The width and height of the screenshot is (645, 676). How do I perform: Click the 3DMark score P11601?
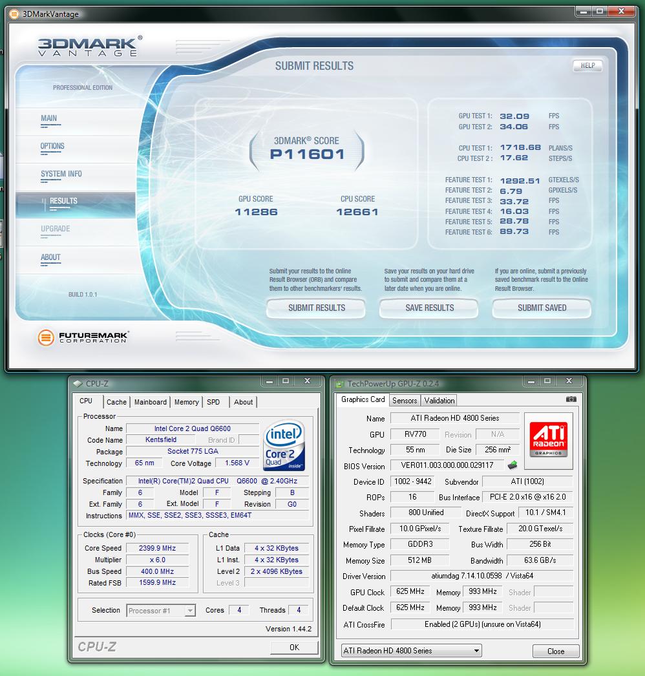[x=307, y=154]
